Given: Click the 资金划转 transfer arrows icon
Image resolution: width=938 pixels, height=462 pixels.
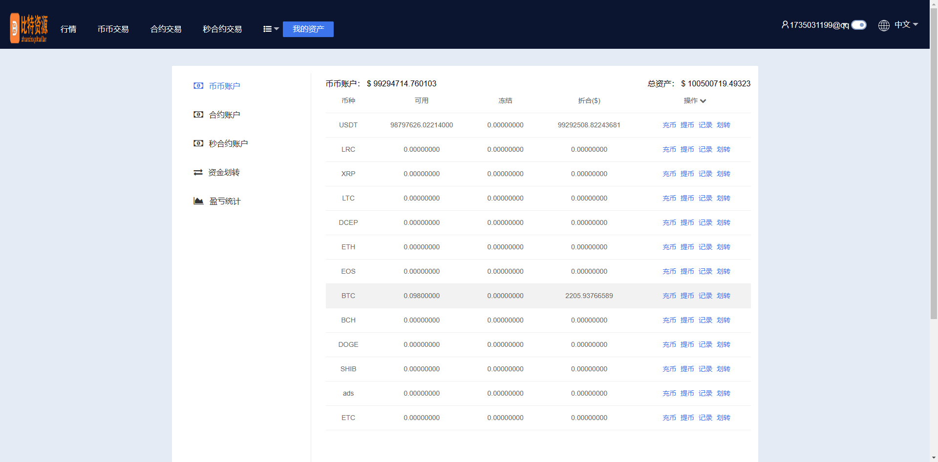Looking at the screenshot, I should pos(198,172).
